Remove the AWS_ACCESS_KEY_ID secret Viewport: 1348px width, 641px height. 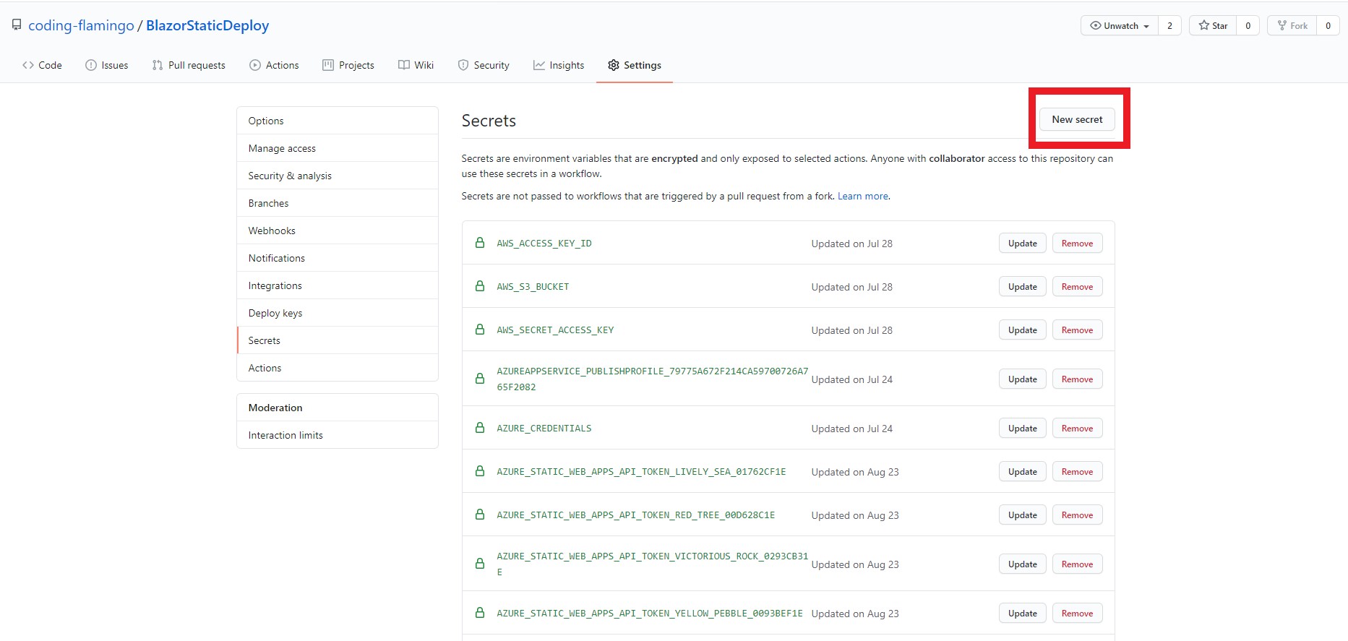click(1077, 244)
